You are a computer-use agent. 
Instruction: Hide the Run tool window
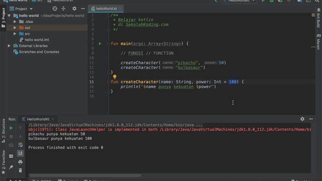coord(311,119)
